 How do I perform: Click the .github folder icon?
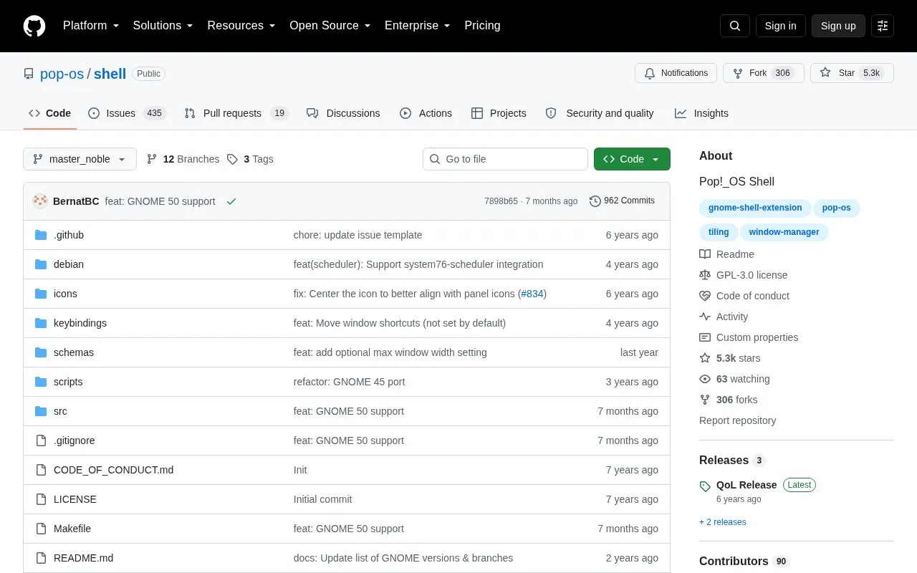click(41, 235)
